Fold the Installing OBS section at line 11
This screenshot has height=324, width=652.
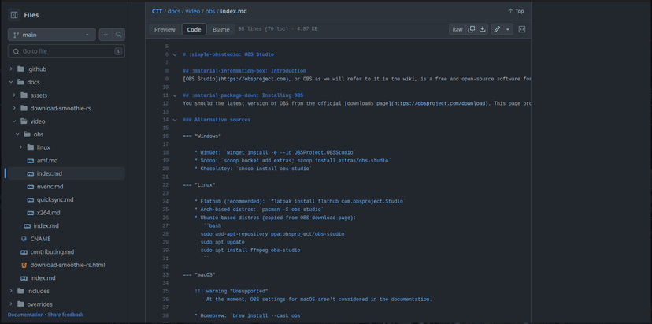[176, 95]
